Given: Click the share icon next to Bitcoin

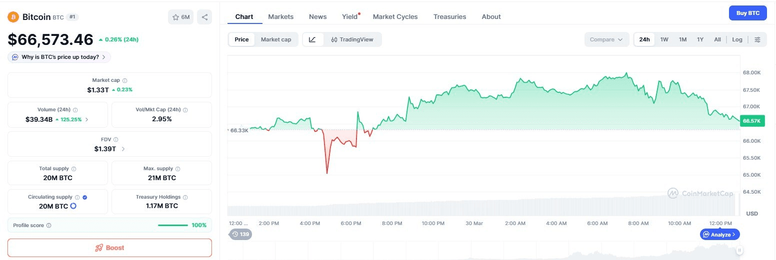Looking at the screenshot, I should click(x=204, y=17).
